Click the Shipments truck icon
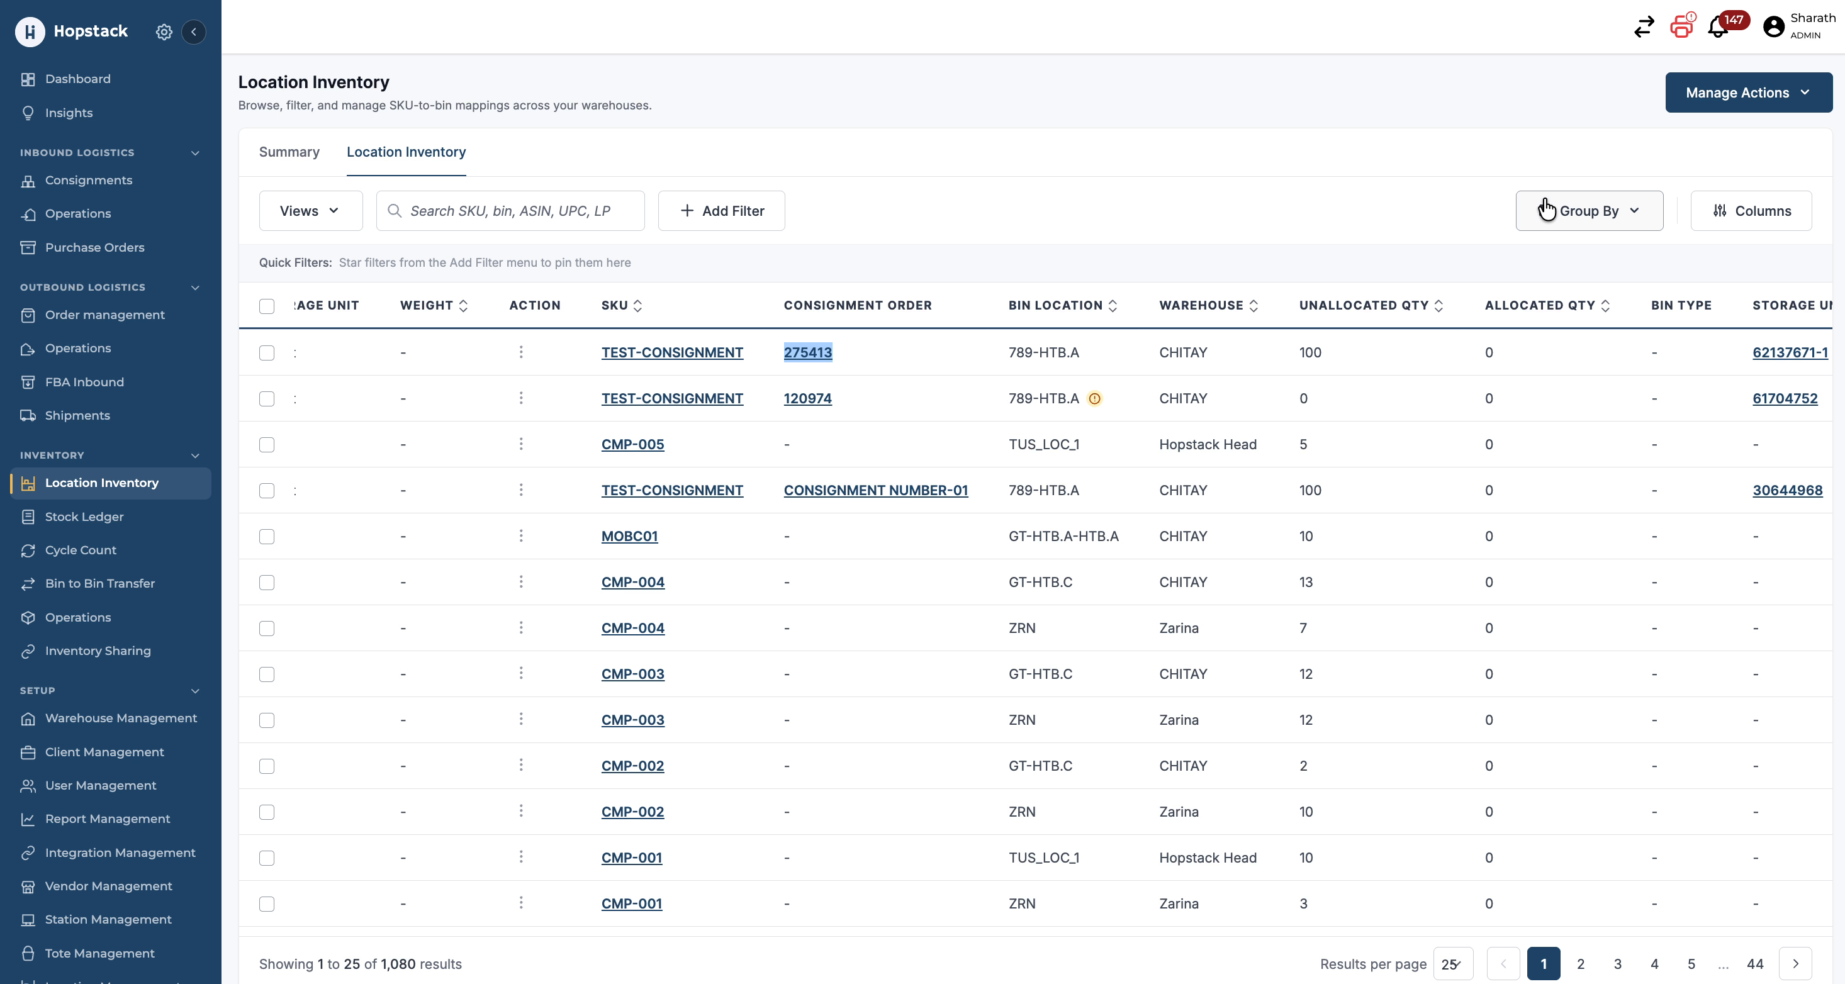 click(x=28, y=415)
